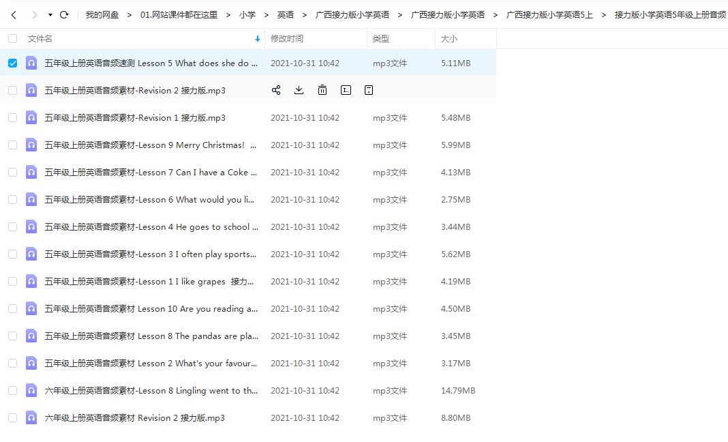Image resolution: width=728 pixels, height=442 pixels.
Task: Click the 2.75MB size cell
Action: pos(456,200)
